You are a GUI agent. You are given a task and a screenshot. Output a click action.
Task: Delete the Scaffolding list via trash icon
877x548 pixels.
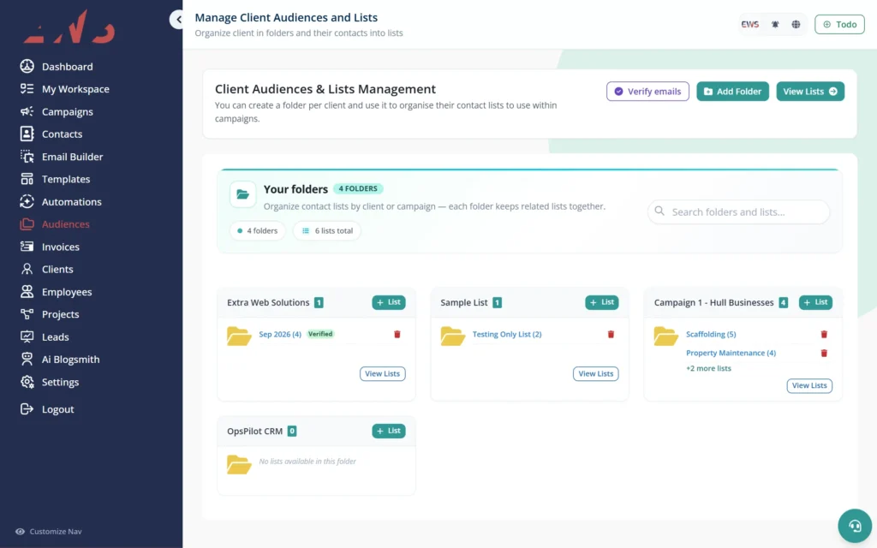coord(824,335)
